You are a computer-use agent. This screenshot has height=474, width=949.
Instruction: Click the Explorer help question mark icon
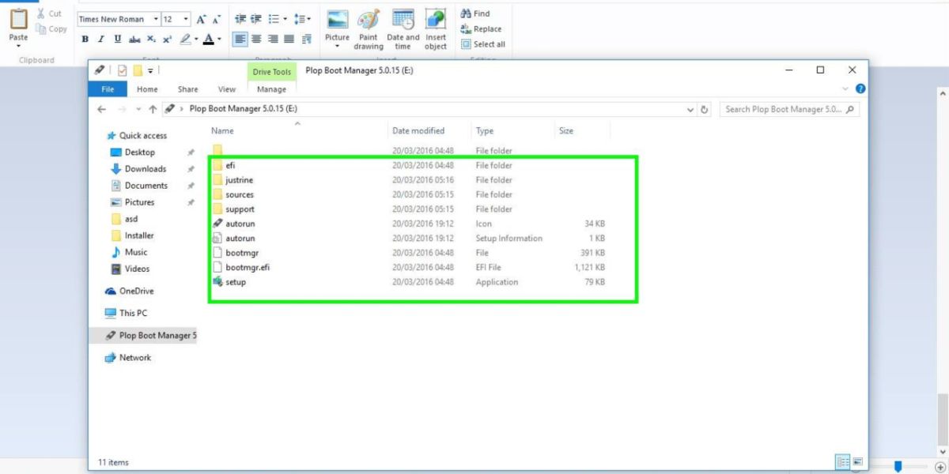pos(860,89)
